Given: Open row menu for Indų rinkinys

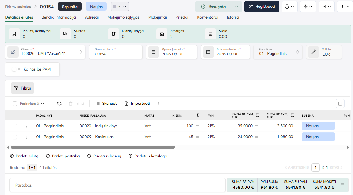Looking at the screenshot, I should 26,126.
